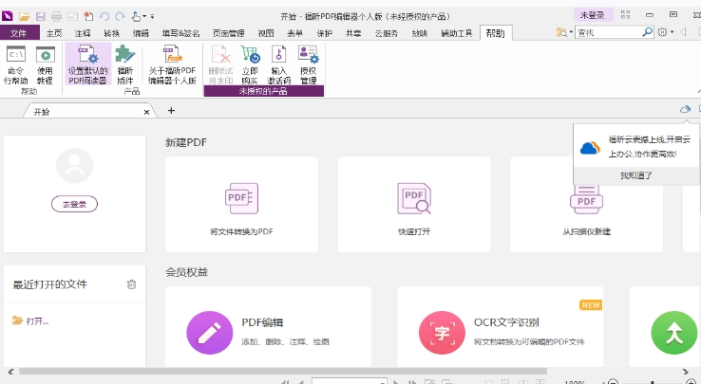Screen dimensions: 701x384
Task: Click into the 查找 search field
Action: [x=608, y=32]
